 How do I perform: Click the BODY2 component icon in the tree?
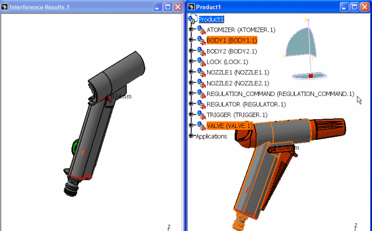201,51
